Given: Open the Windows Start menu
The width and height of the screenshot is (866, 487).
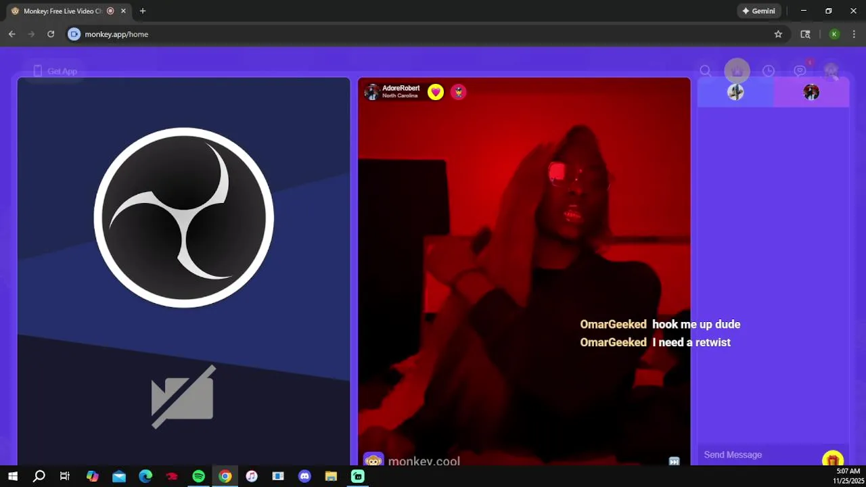Looking at the screenshot, I should pos(12,476).
